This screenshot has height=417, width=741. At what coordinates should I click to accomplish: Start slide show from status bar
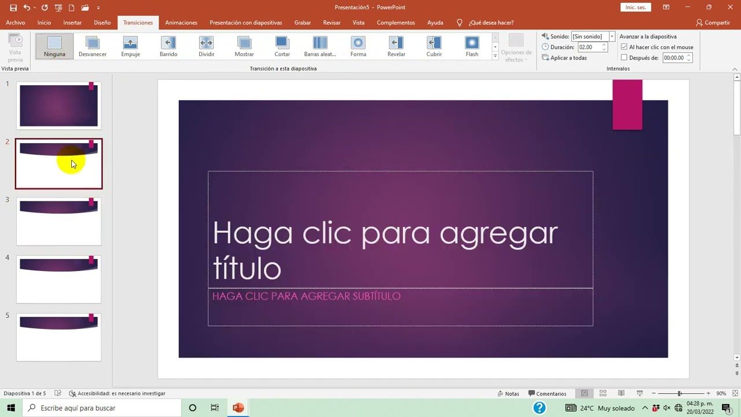(x=639, y=393)
